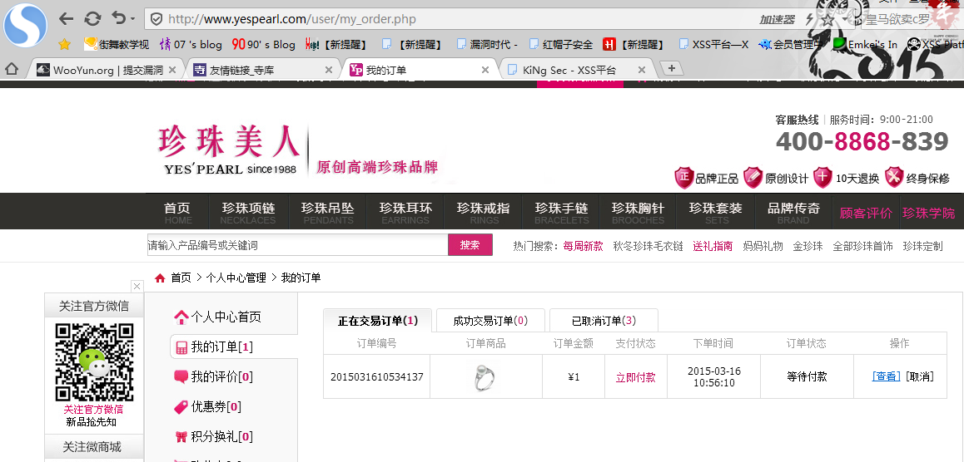Screen dimensions: 964x462
Task: Click 个人中心管理 in the breadcrumb
Action: (x=236, y=278)
